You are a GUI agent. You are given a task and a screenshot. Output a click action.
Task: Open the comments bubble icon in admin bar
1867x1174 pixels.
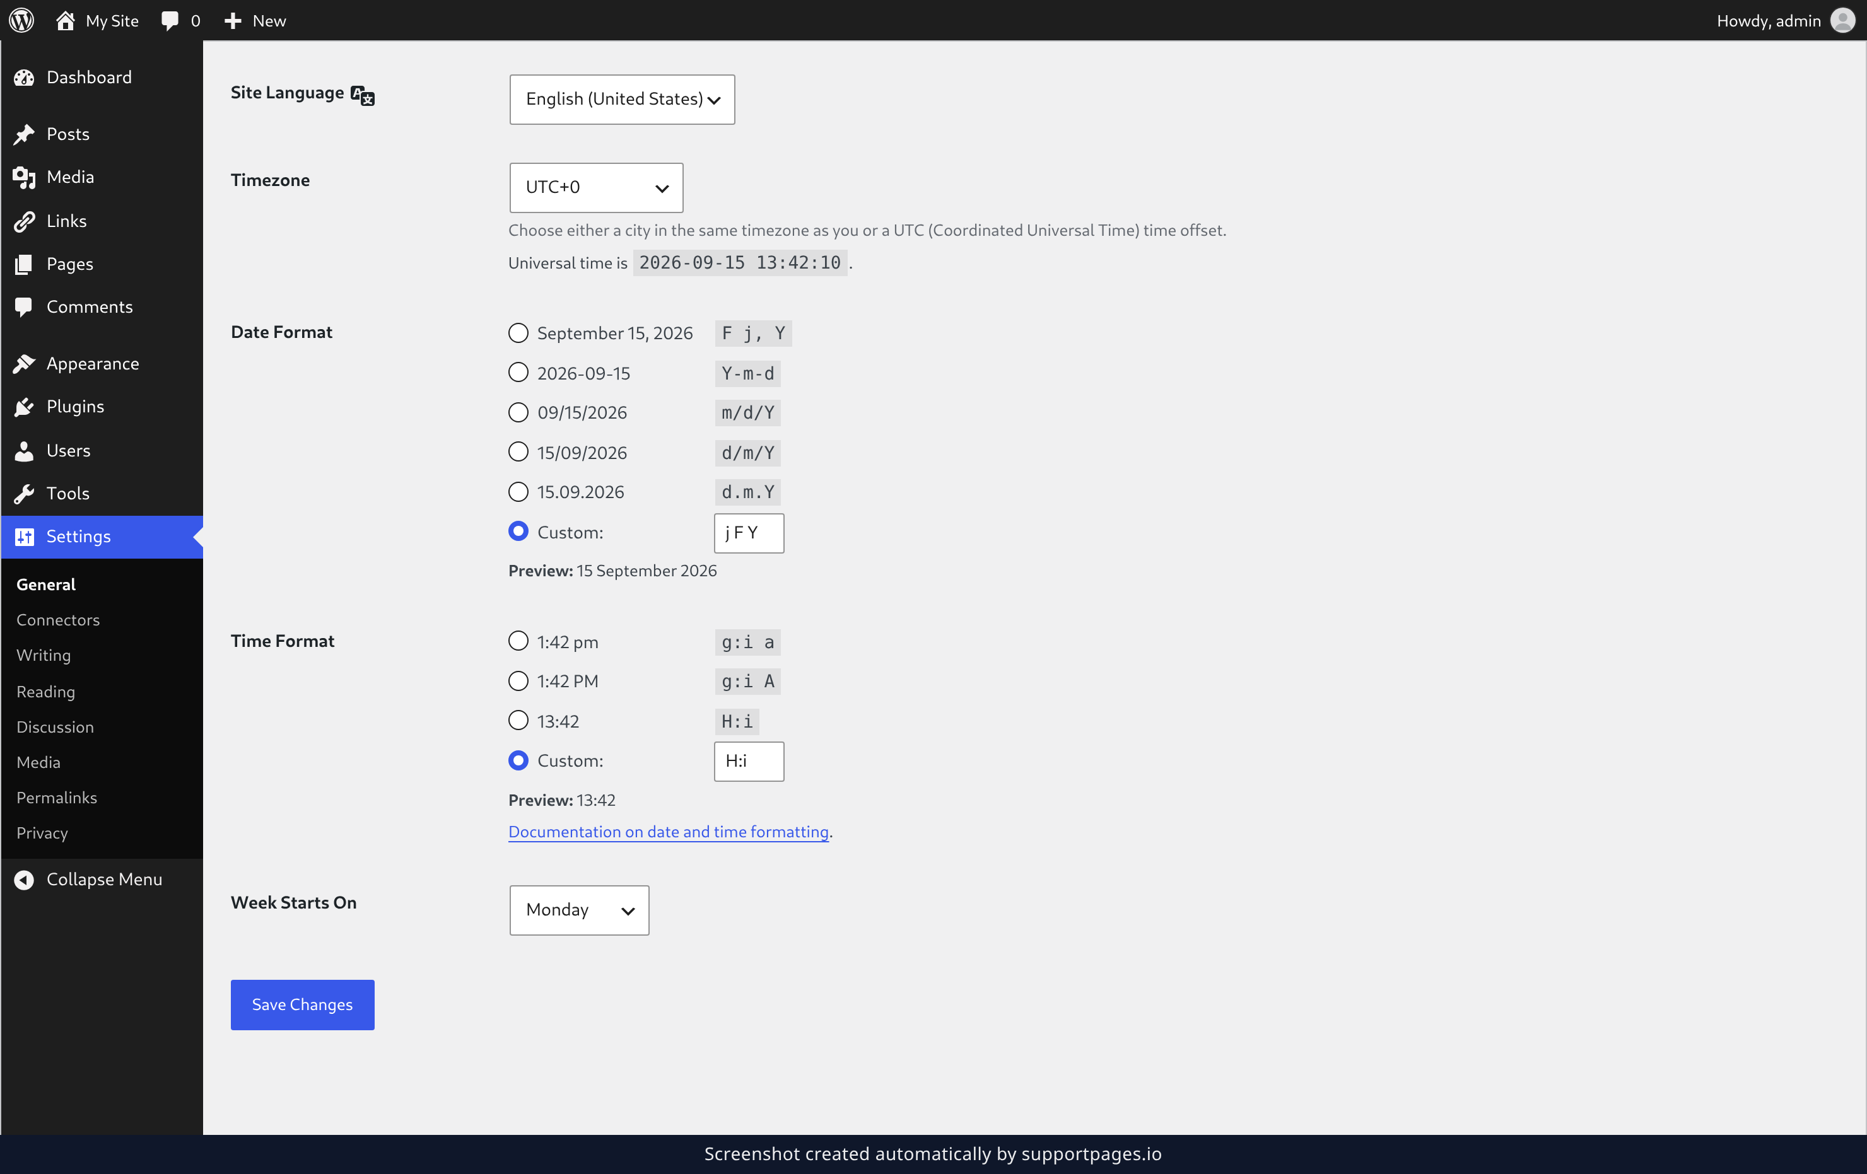(x=170, y=20)
